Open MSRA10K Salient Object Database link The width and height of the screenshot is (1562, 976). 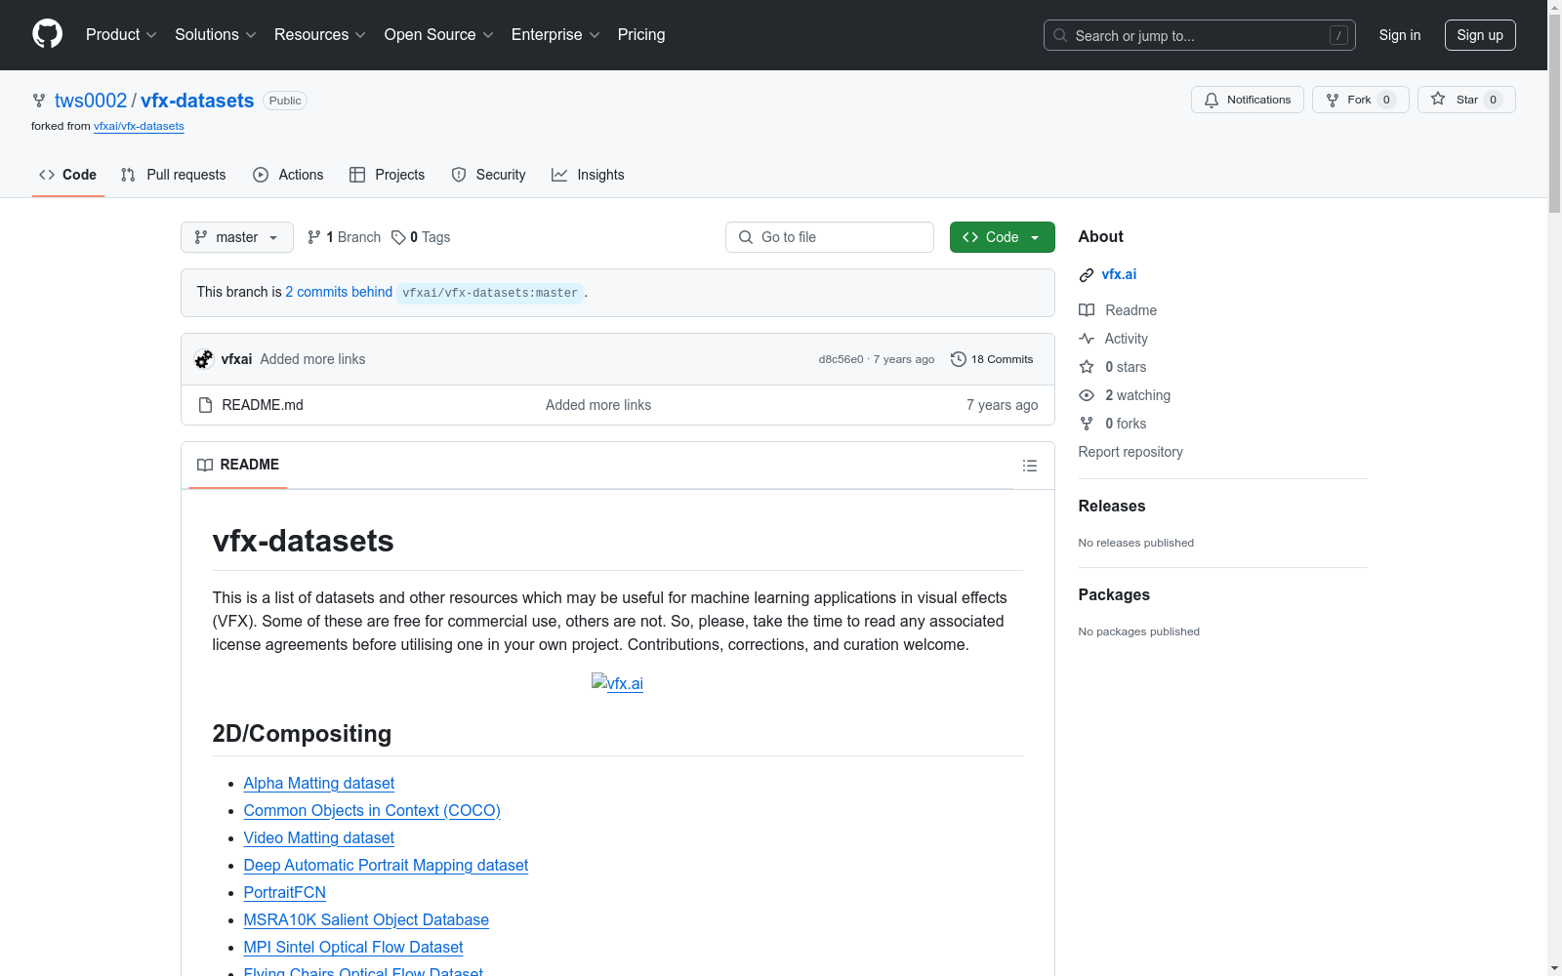(366, 919)
